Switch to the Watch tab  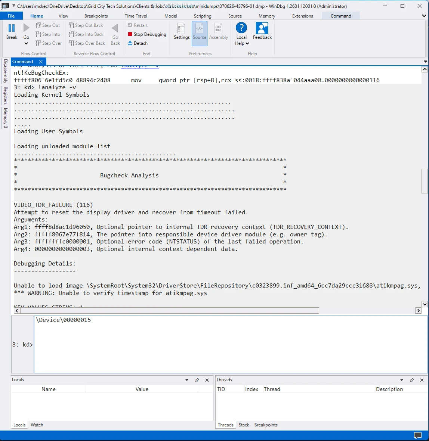pos(37,425)
